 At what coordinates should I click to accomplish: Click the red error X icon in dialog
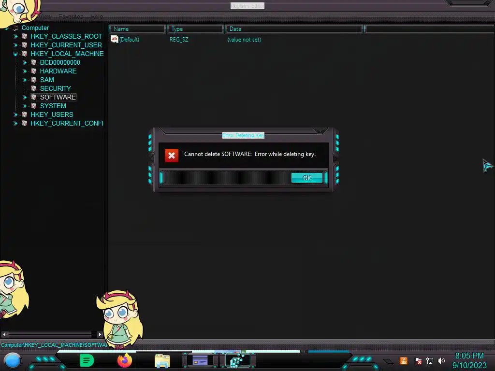coord(172,156)
